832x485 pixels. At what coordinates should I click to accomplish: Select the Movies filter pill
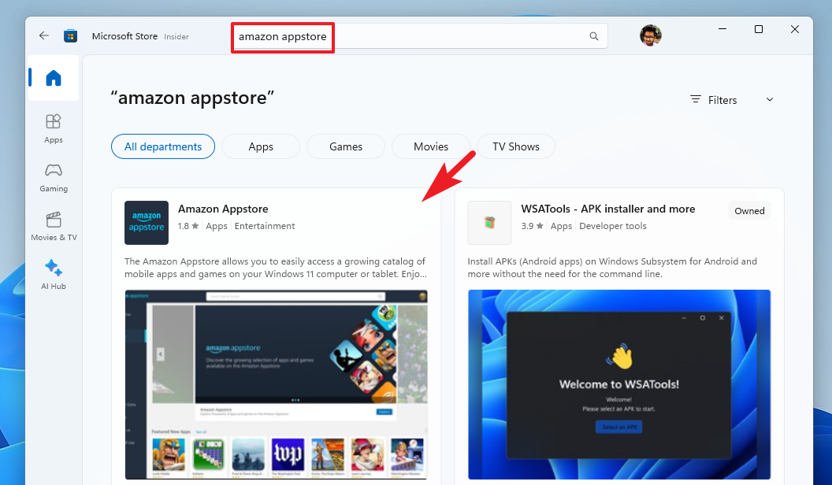431,146
